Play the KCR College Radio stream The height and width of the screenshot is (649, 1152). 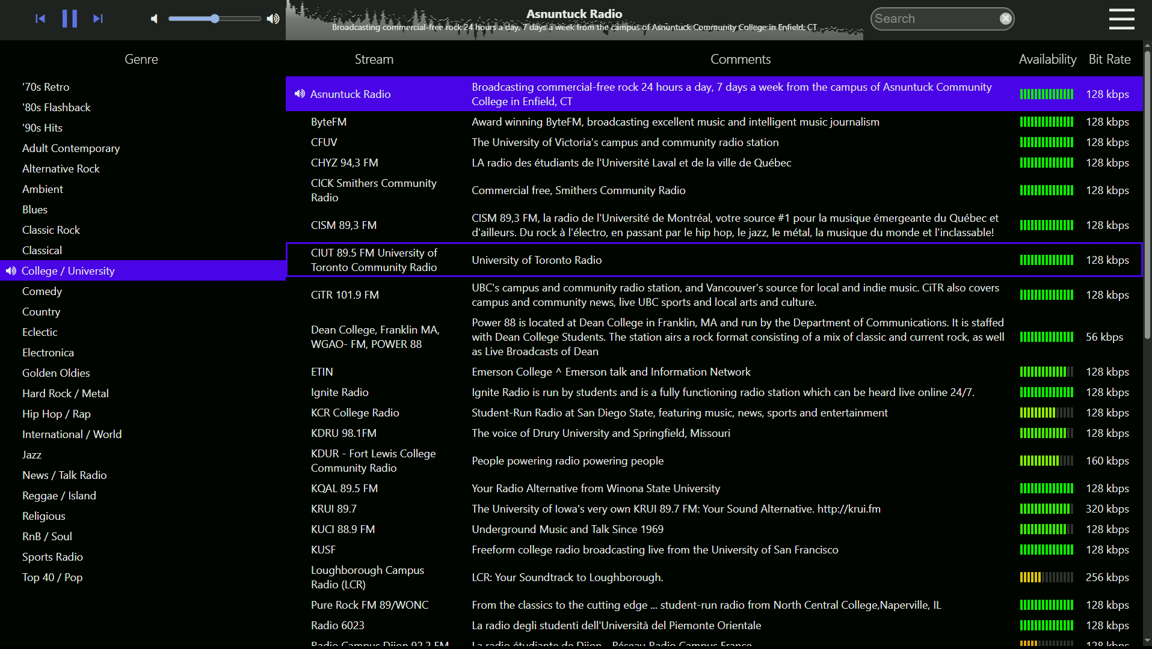point(714,412)
